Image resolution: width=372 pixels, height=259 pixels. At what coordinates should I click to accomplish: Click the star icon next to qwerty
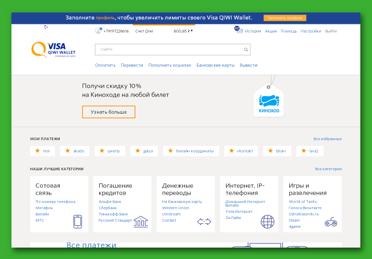coord(102,151)
